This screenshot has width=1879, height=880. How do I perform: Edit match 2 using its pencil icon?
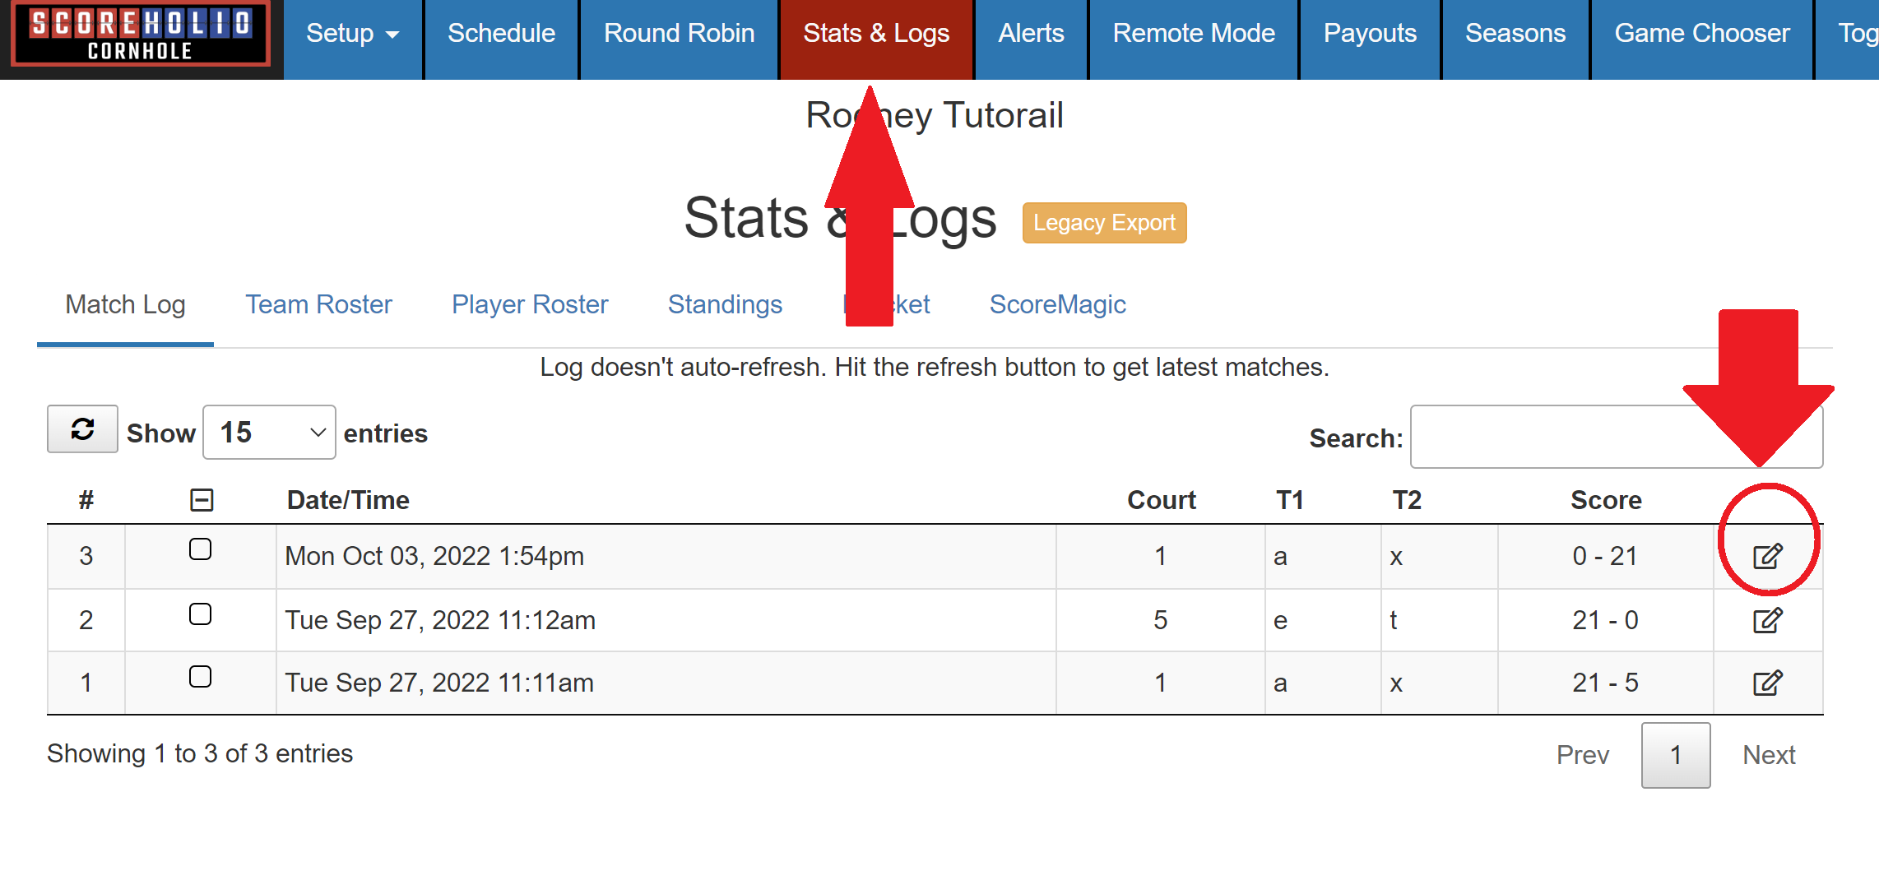1767,621
